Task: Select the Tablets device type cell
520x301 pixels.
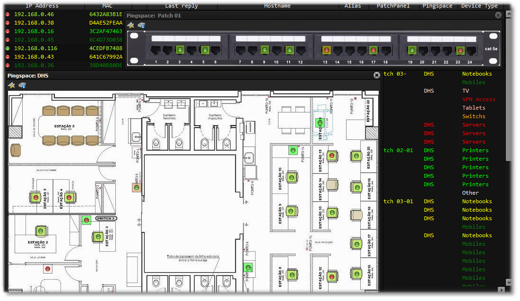Action: pyautogui.click(x=474, y=108)
